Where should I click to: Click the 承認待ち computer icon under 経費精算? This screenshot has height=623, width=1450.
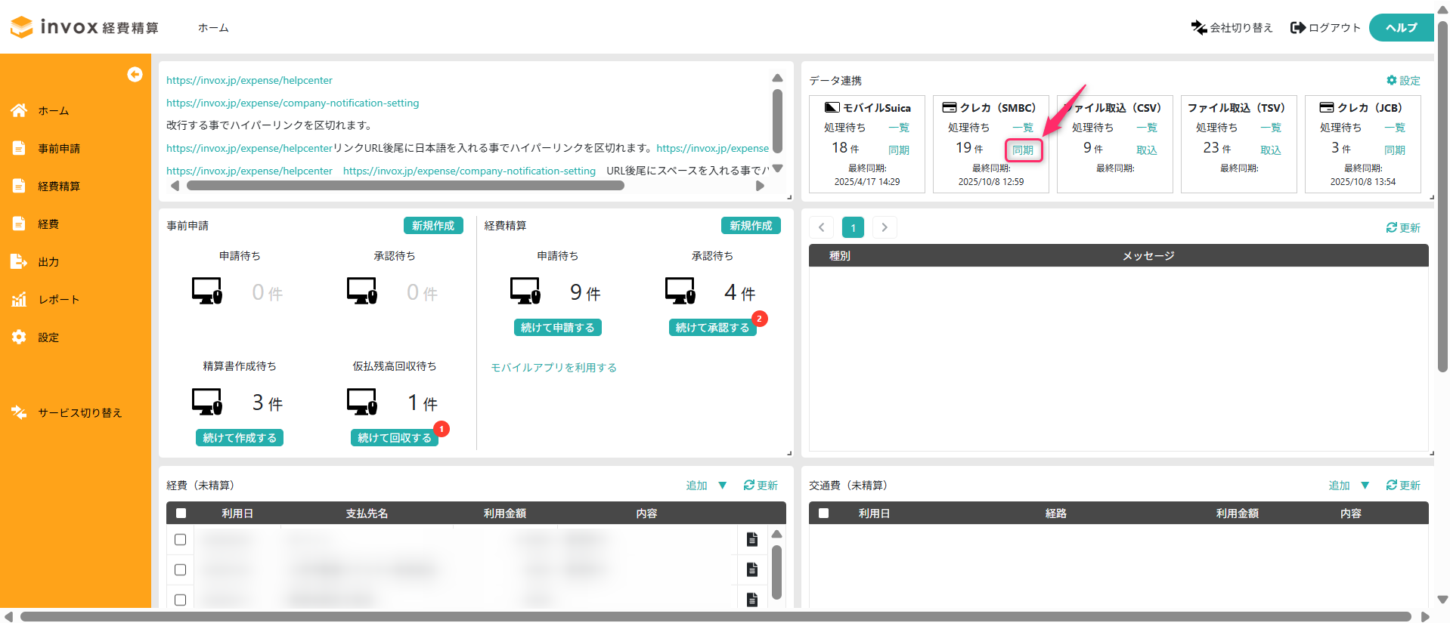(x=680, y=291)
